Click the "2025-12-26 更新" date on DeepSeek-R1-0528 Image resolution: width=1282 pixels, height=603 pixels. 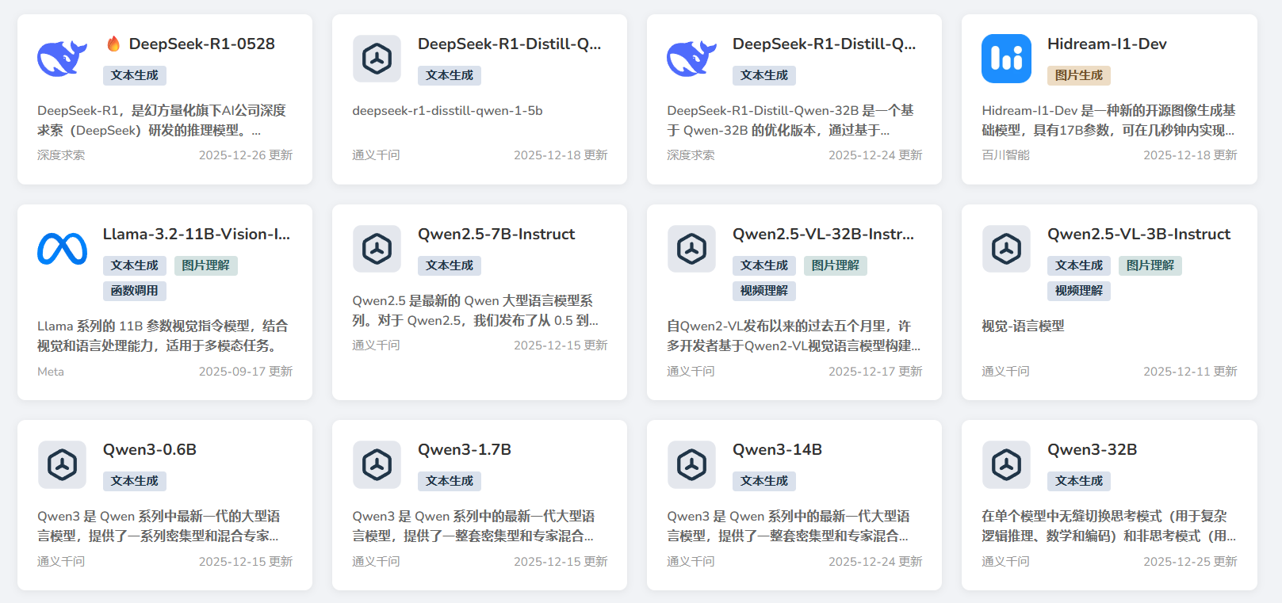(246, 155)
